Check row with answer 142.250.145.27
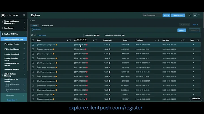 tap(33, 54)
